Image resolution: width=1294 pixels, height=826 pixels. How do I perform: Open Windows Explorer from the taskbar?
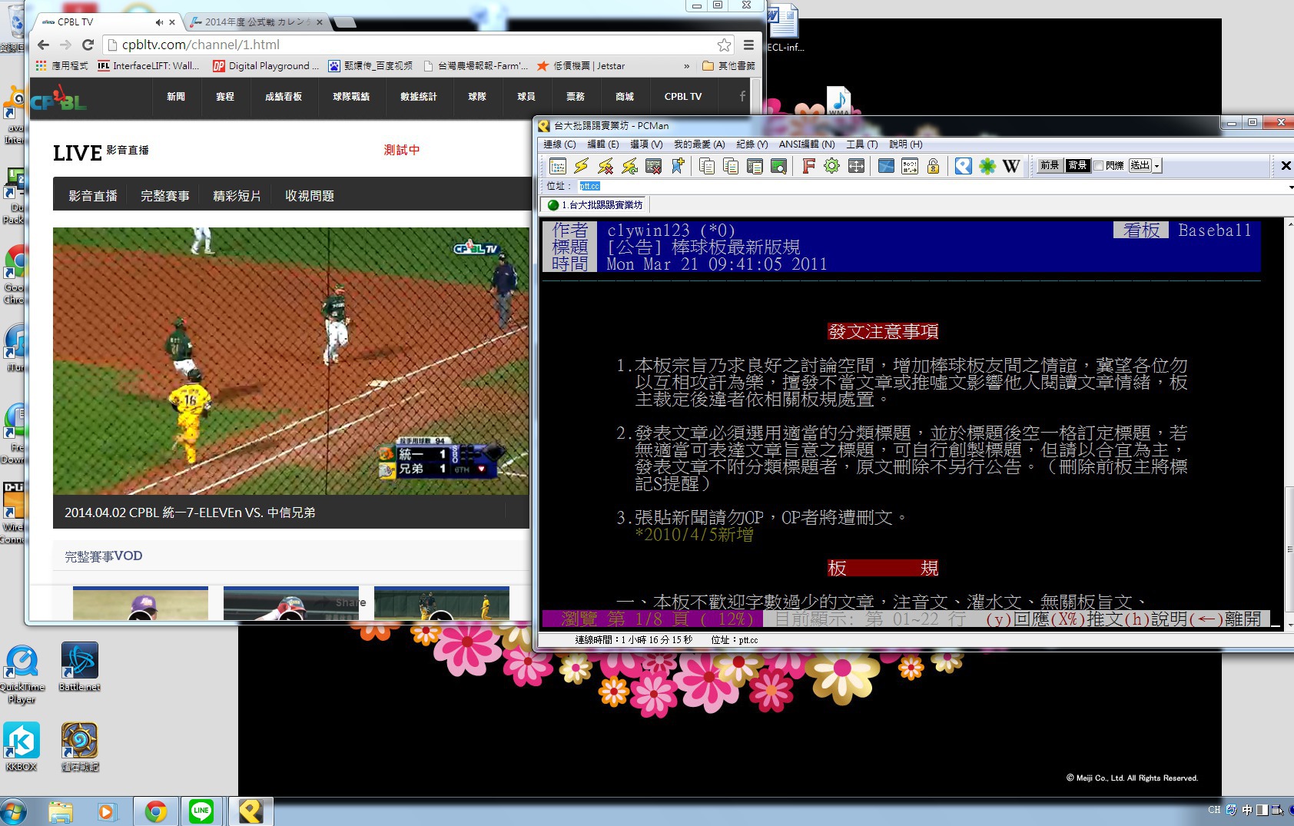(x=61, y=811)
